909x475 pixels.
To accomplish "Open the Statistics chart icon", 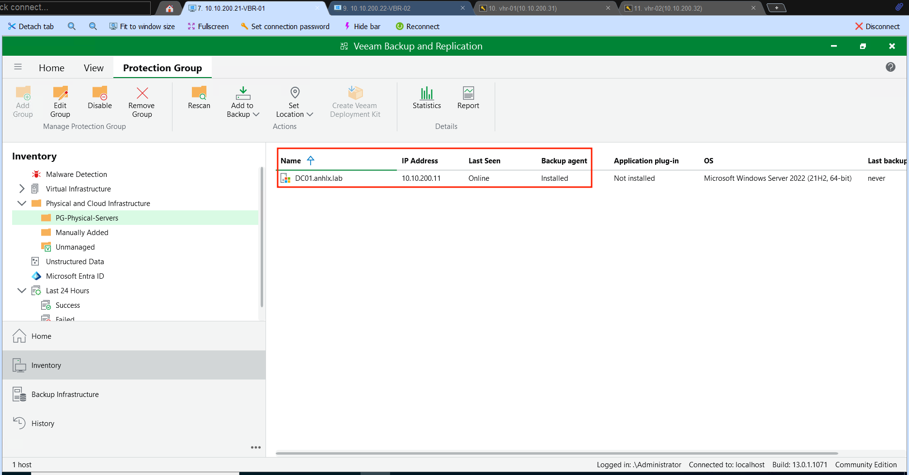I will click(x=427, y=93).
